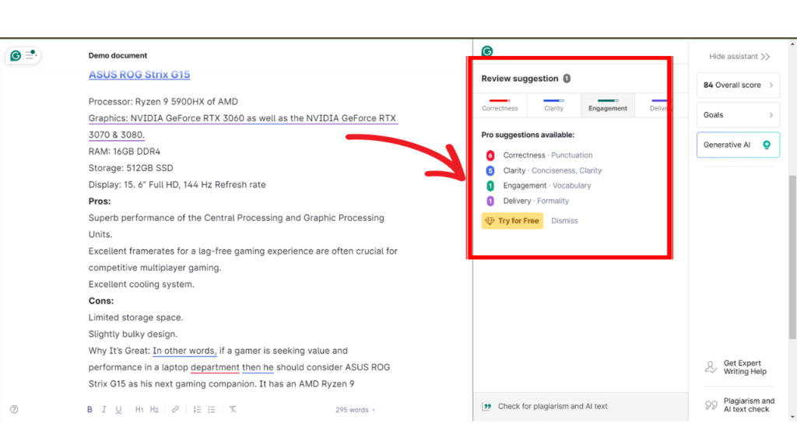Click the 'RAM: 16GB DDR4' line

pyautogui.click(x=124, y=152)
